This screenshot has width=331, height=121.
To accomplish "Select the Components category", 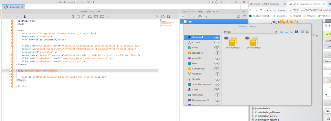I will pos(202,69).
